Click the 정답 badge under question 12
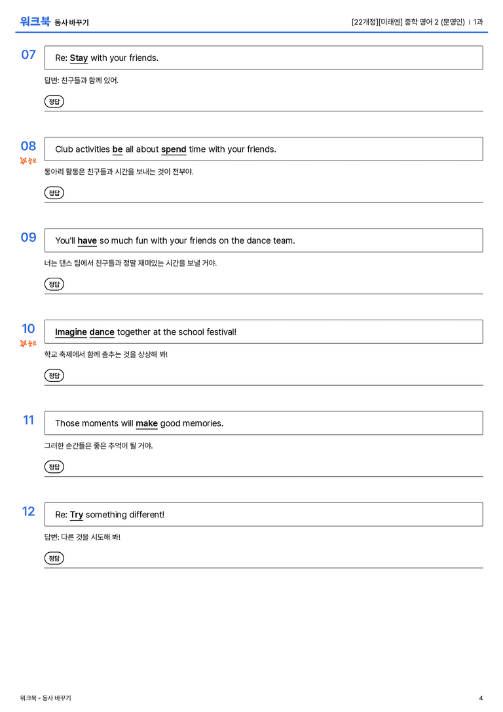This screenshot has width=503, height=712. [x=54, y=558]
